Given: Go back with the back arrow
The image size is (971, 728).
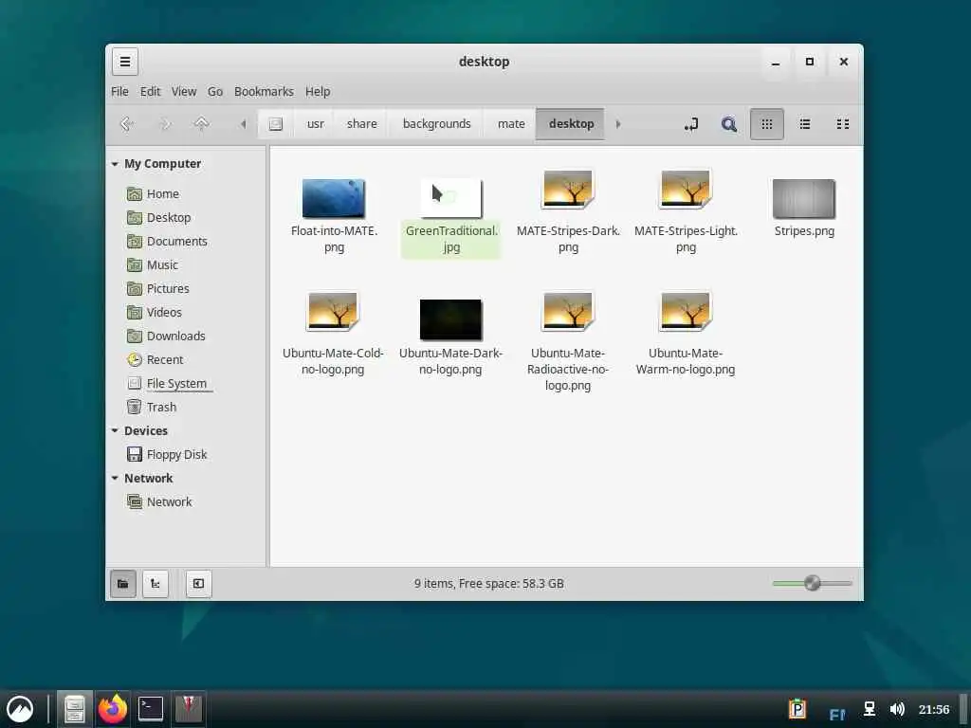Looking at the screenshot, I should (127, 124).
